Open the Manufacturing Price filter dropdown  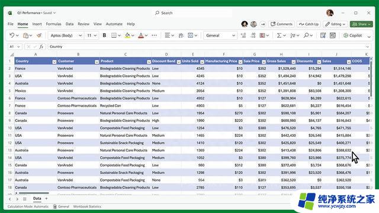click(x=240, y=62)
